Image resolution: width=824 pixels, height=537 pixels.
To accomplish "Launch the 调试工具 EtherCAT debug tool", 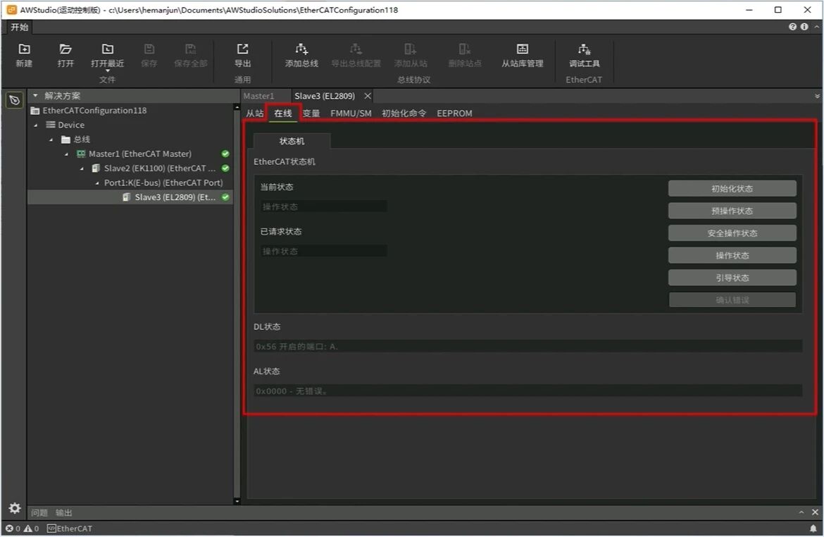I will tap(584, 49).
